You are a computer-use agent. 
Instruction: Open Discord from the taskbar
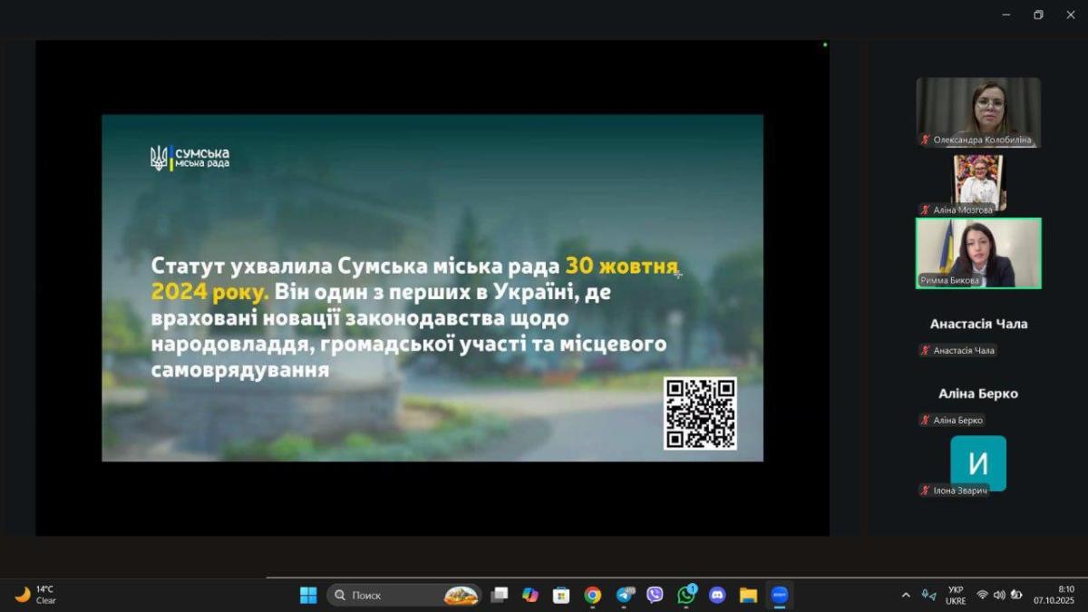(717, 595)
